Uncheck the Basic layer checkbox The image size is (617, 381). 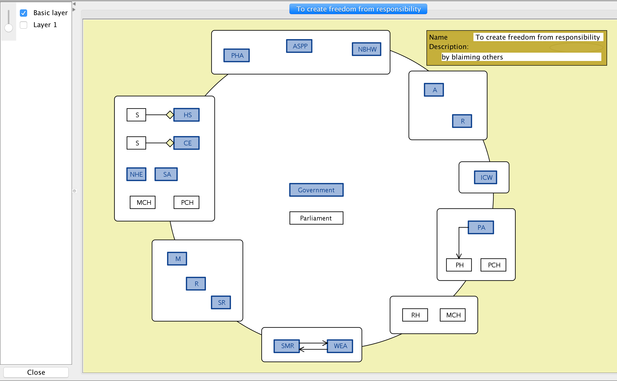pyautogui.click(x=23, y=13)
